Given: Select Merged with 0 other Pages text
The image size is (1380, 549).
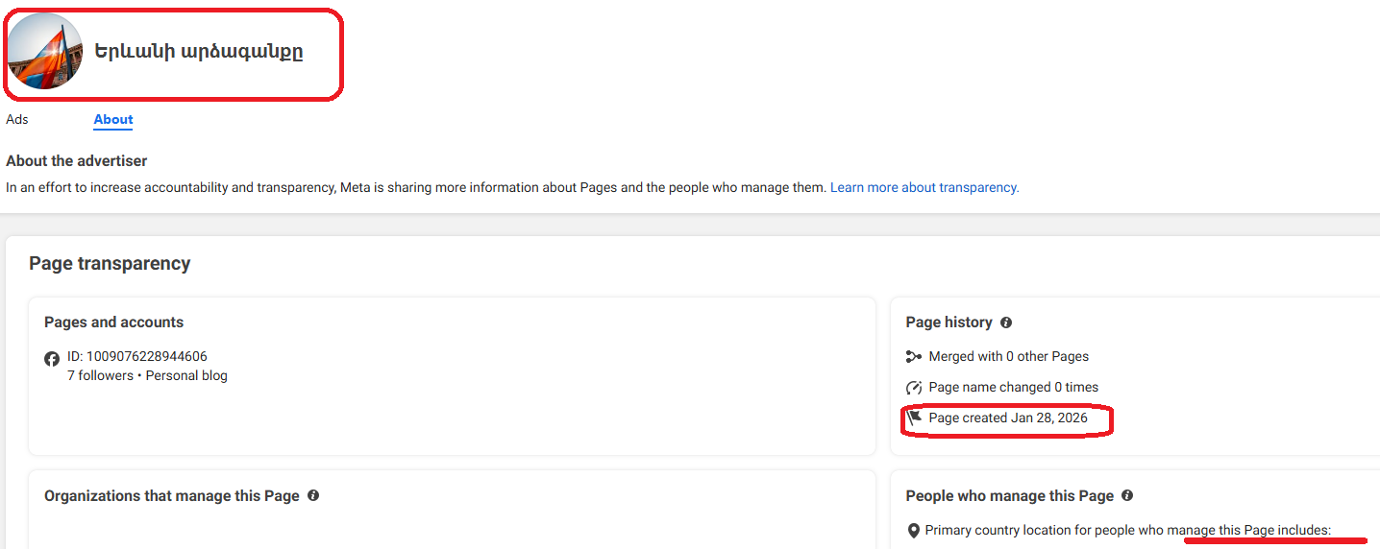Looking at the screenshot, I should pyautogui.click(x=1009, y=356).
